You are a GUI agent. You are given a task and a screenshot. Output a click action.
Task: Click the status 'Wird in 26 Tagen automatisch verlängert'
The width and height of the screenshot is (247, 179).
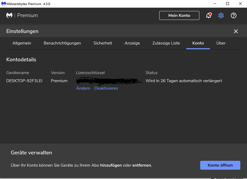pos(184,81)
